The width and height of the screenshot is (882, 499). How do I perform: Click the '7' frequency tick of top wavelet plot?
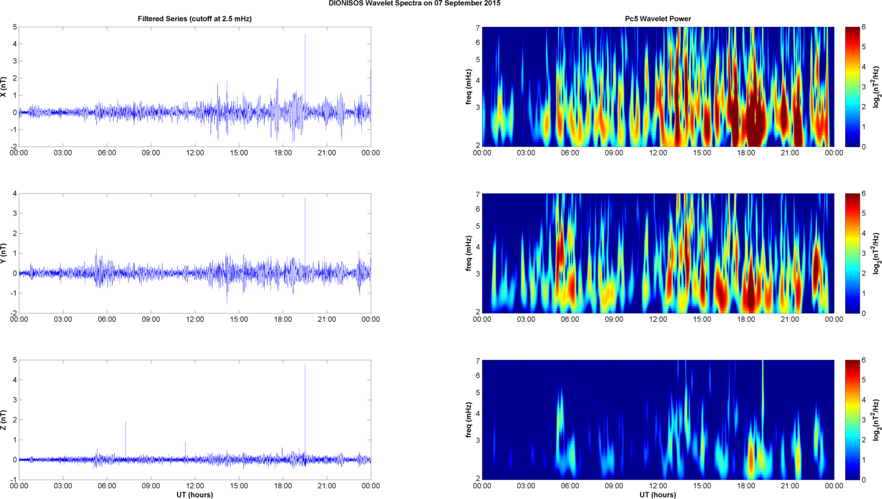[477, 28]
